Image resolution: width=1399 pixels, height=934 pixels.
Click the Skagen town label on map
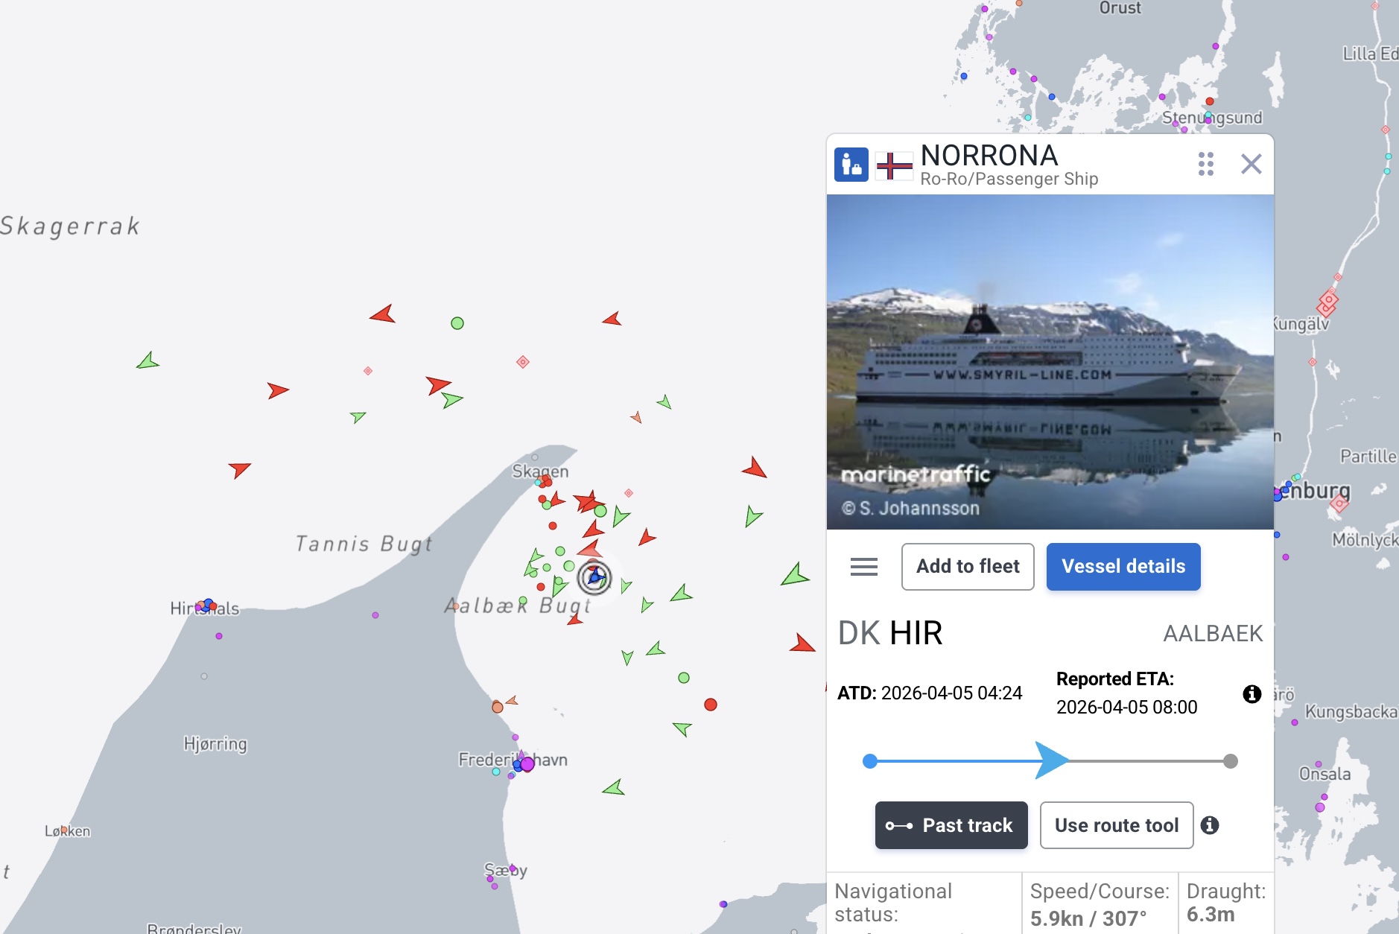(540, 471)
